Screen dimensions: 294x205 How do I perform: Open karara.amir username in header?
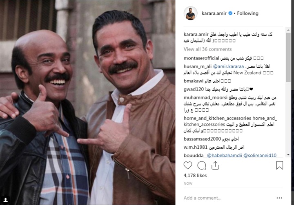click(x=214, y=13)
